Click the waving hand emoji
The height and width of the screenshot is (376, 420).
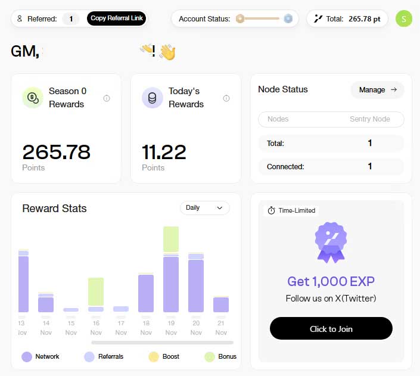(167, 52)
